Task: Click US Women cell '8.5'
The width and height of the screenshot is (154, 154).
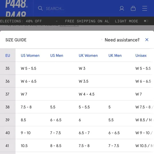Action: click(23, 120)
